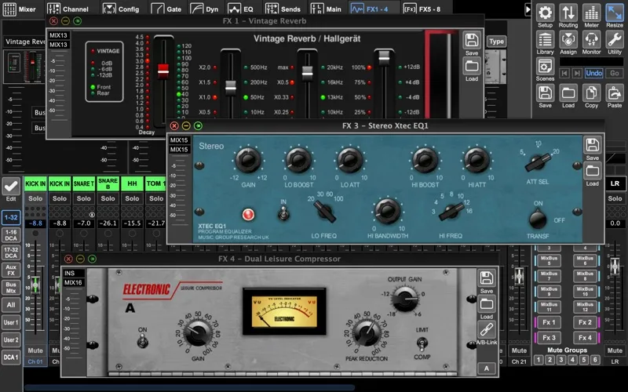This screenshot has height=392, width=628.
Task: Open the Type selector behind reverb window
Action: tap(496, 42)
